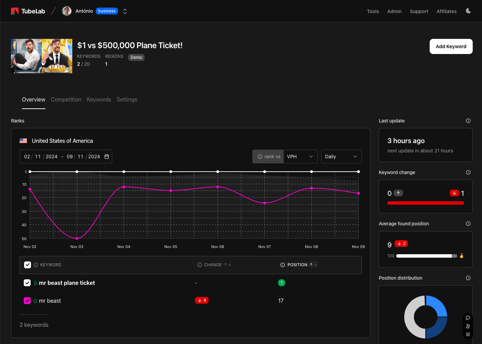
Task: Click the position value 17
Action: (x=281, y=301)
